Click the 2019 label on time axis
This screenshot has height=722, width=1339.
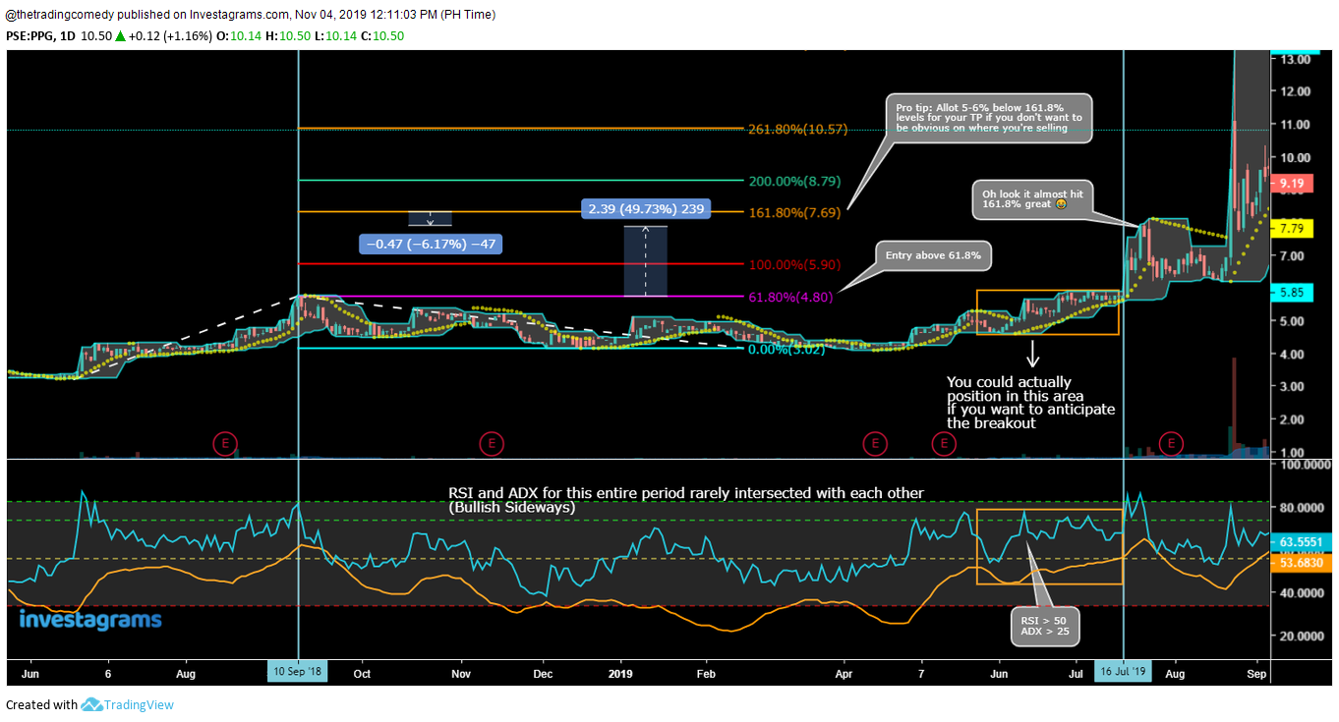(620, 675)
